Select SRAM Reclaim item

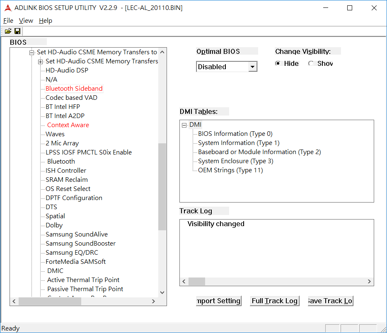pyautogui.click(x=67, y=180)
